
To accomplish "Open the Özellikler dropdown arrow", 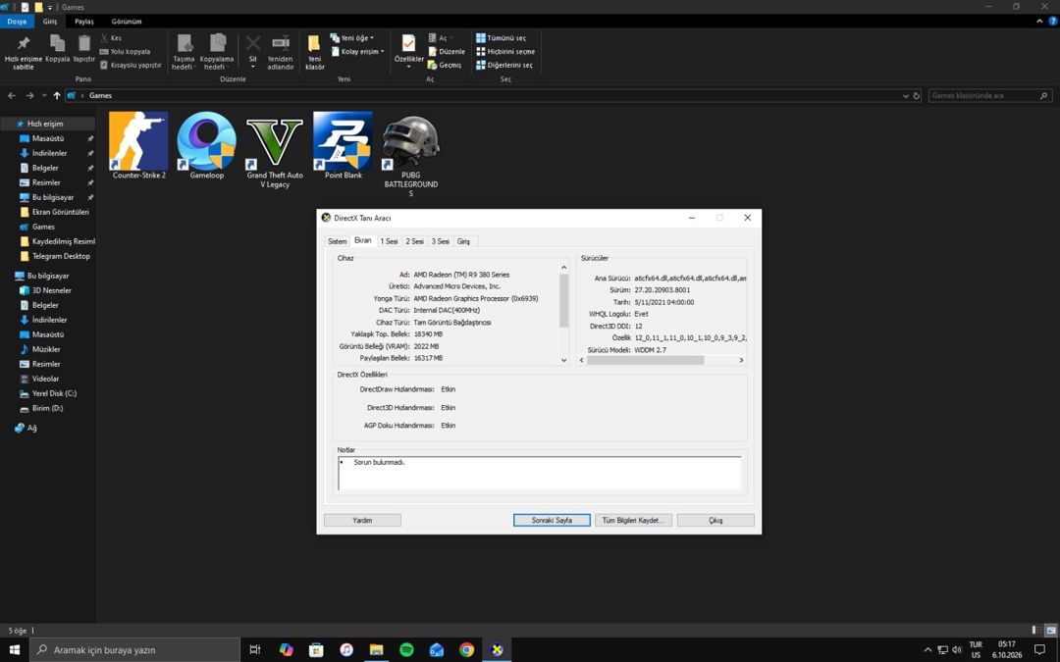I will pyautogui.click(x=409, y=67).
